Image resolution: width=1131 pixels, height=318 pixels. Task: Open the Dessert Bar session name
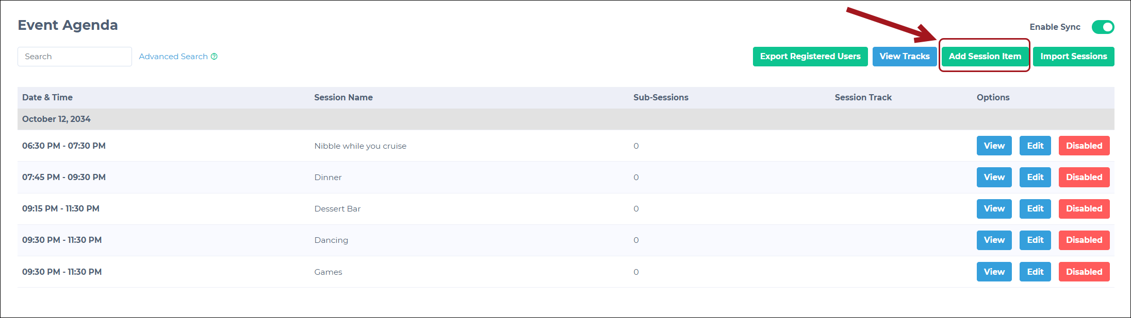tap(337, 209)
